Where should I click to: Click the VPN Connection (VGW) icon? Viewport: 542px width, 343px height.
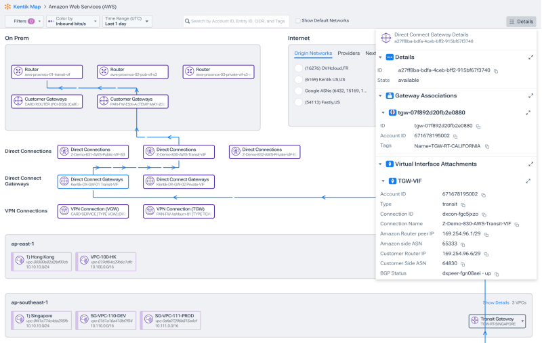pyautogui.click(x=64, y=211)
